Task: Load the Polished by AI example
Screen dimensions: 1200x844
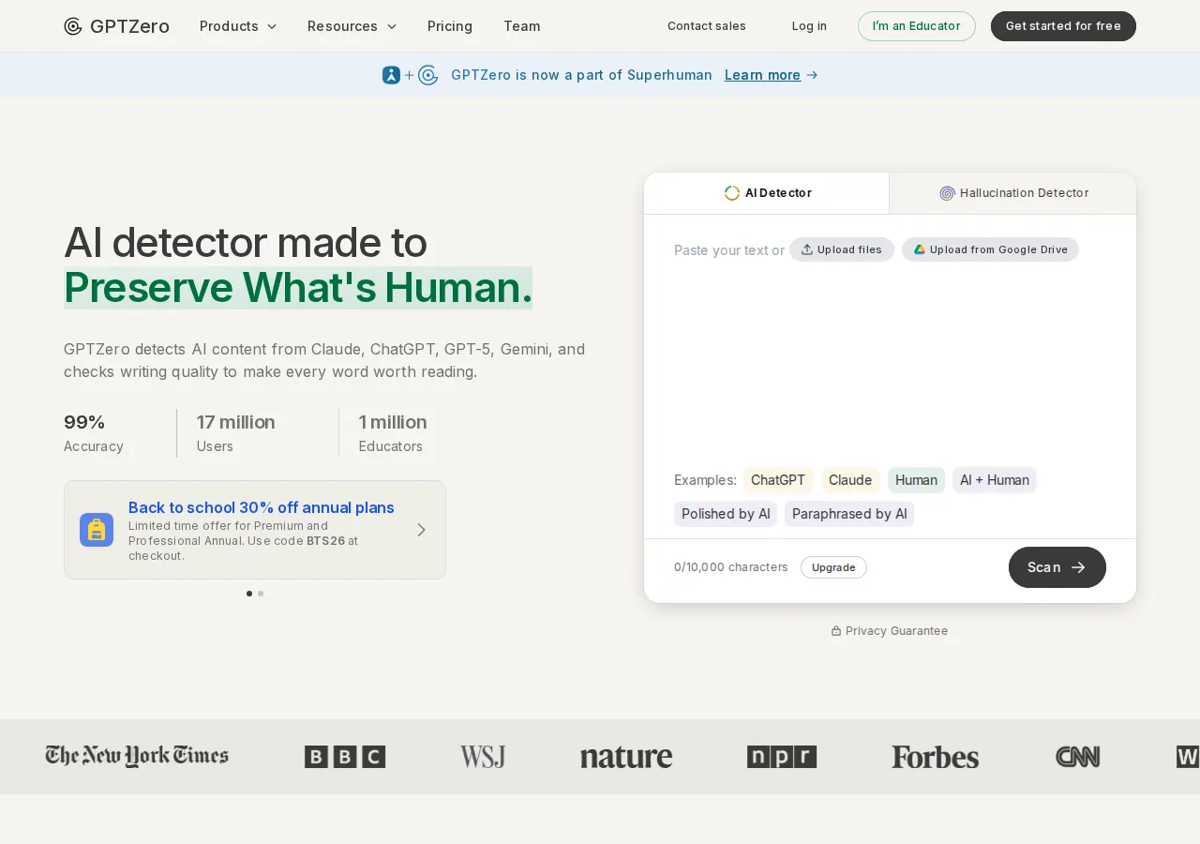Action: pyautogui.click(x=726, y=514)
